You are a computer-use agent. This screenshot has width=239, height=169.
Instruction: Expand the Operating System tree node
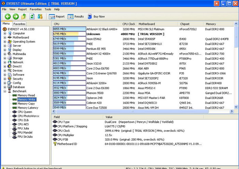5,41
